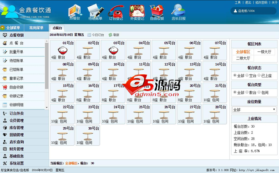
Task: Select 空台 radio under 餐台状态
Action: click(x=247, y=75)
